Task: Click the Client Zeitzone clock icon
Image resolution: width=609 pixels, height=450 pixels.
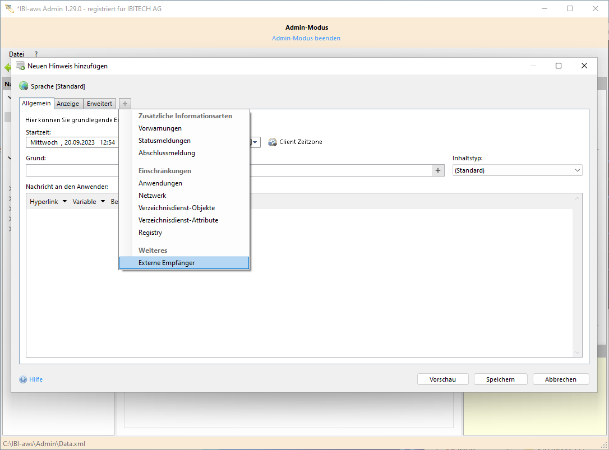Action: (273, 142)
